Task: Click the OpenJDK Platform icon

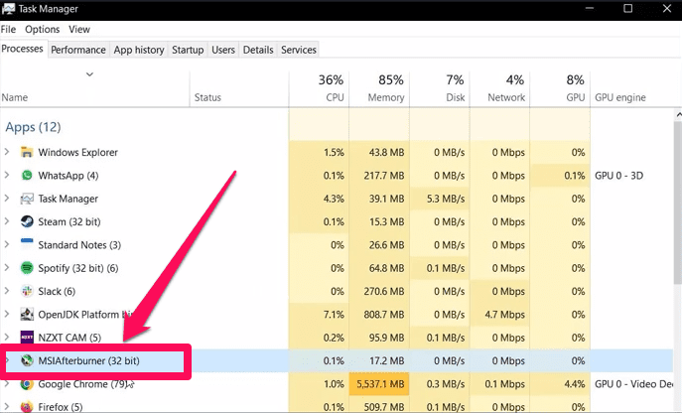Action: click(x=27, y=314)
